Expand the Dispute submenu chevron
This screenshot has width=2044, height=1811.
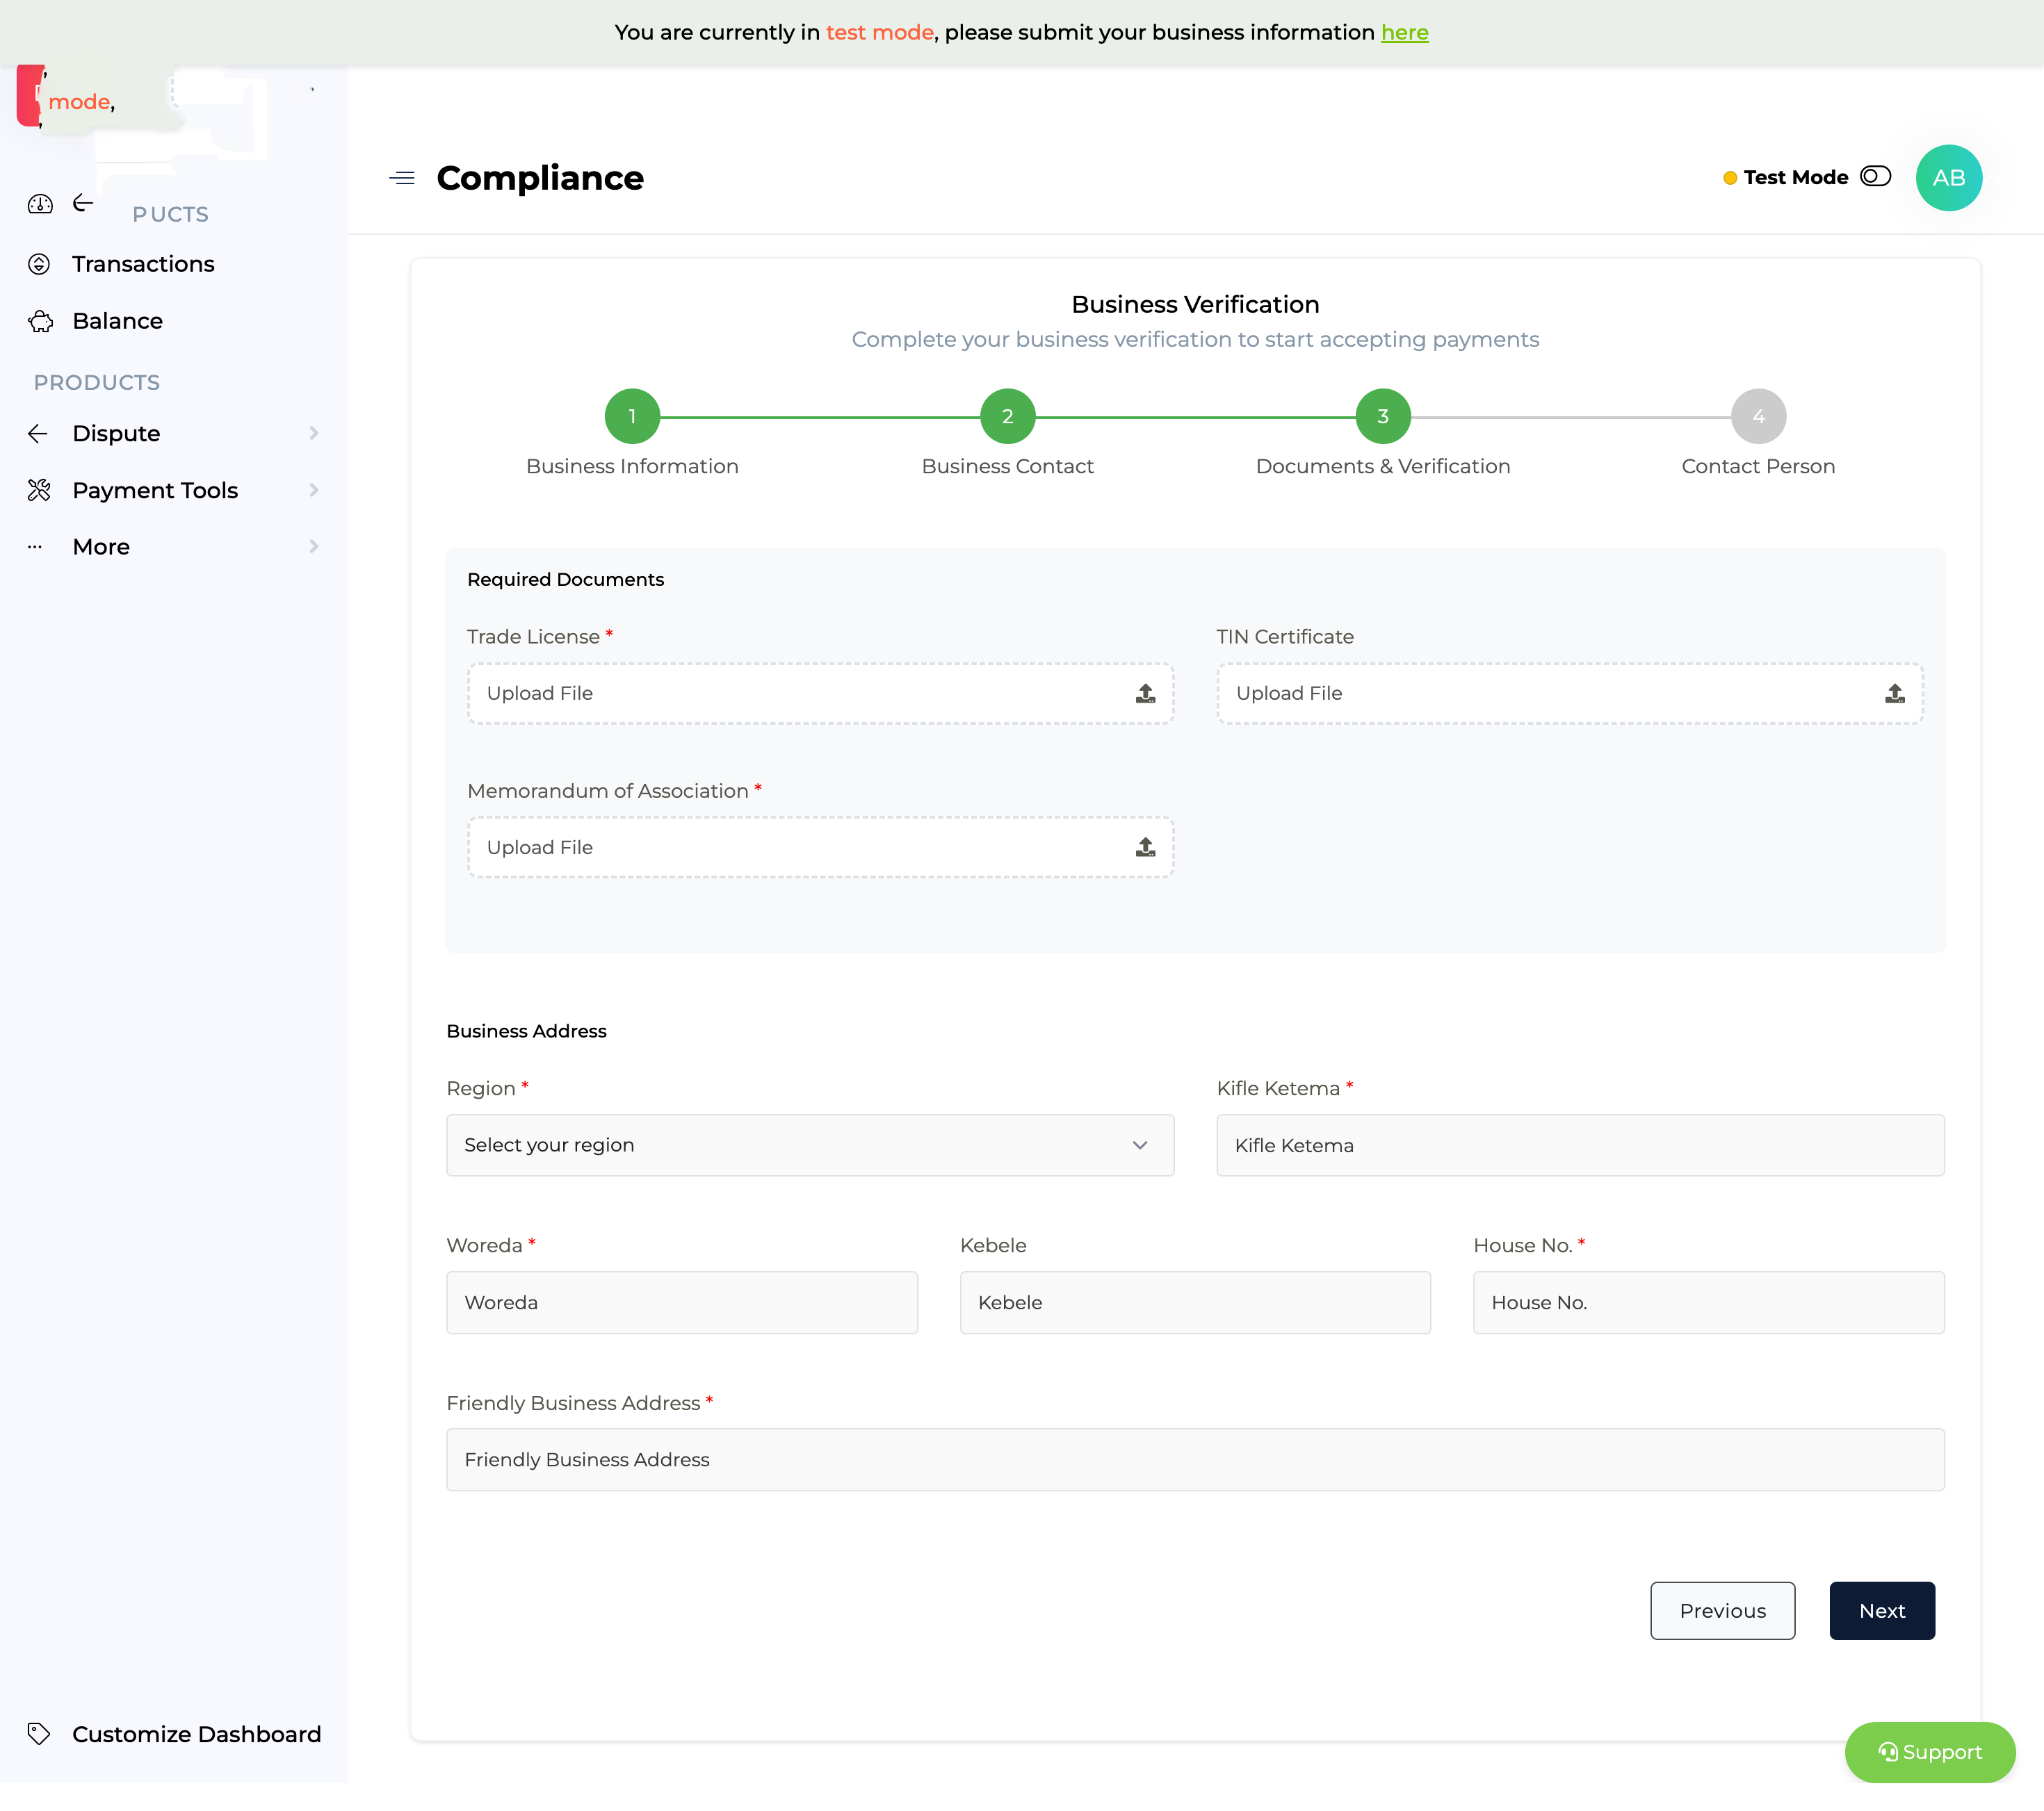(314, 433)
